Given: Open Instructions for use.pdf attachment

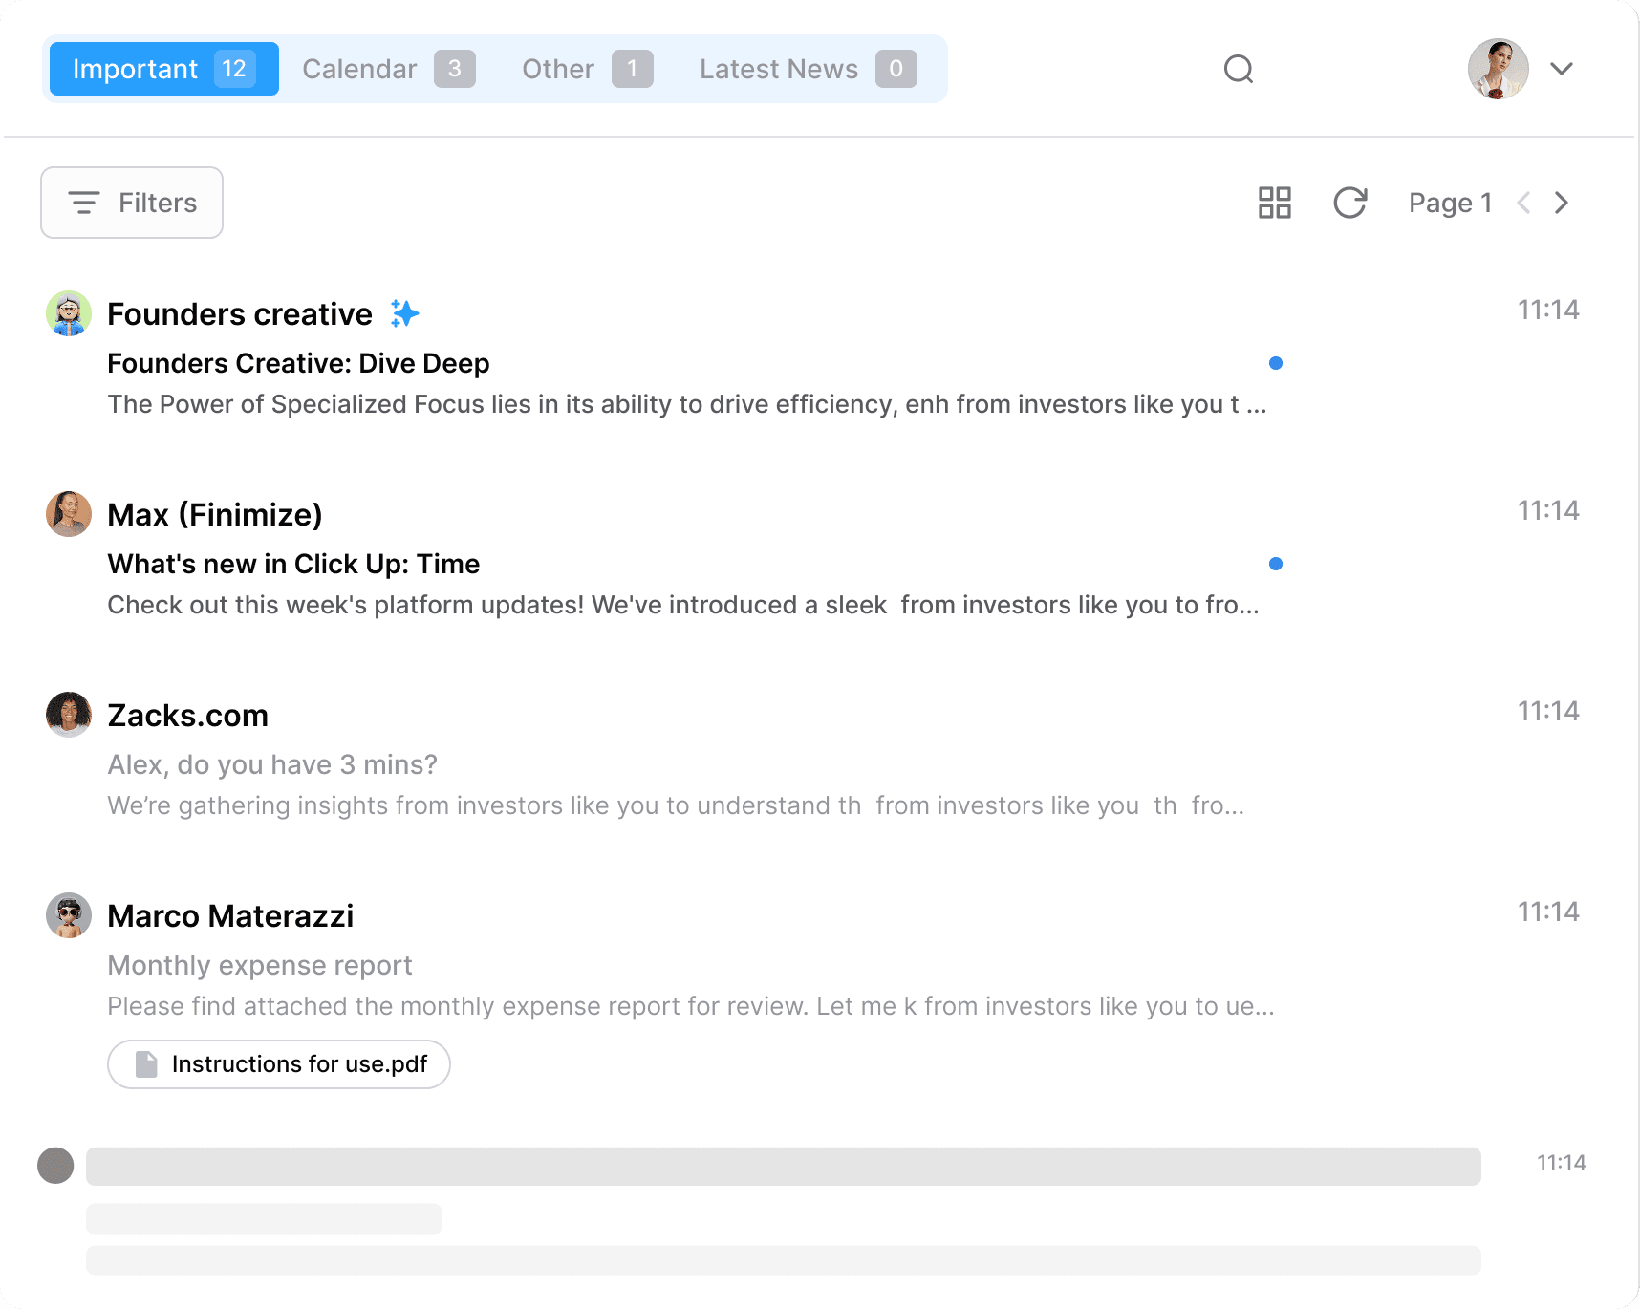Looking at the screenshot, I should 279,1064.
